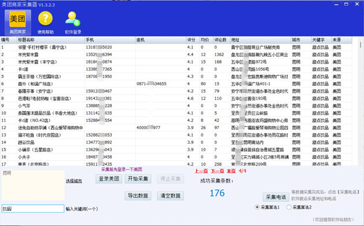The image size is (364, 226).
Task: Open the 选择城市 link
Action: [x=74, y=181]
